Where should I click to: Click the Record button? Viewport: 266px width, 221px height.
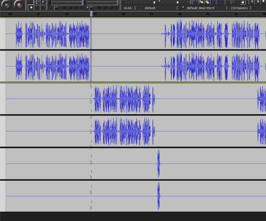coord(19,5)
